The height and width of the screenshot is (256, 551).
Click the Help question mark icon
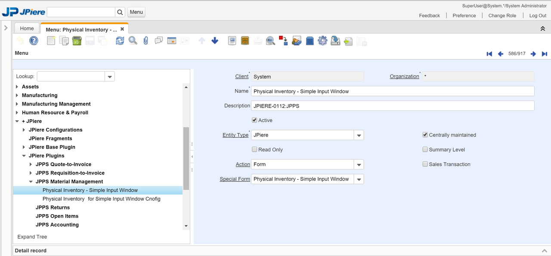coord(34,41)
